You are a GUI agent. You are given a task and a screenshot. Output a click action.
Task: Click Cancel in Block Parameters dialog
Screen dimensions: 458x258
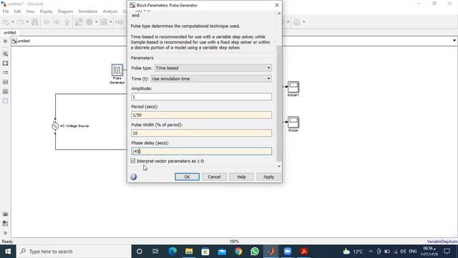pos(214,177)
